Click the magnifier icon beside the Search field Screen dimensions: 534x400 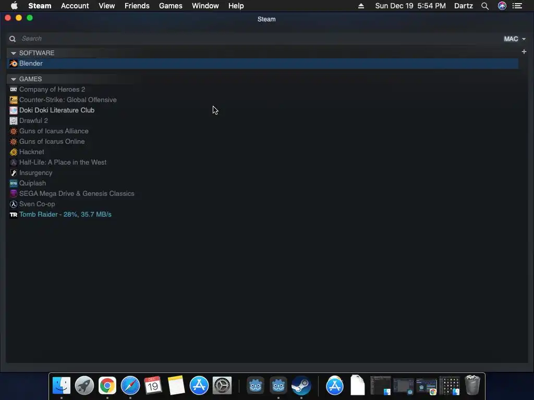pyautogui.click(x=13, y=39)
